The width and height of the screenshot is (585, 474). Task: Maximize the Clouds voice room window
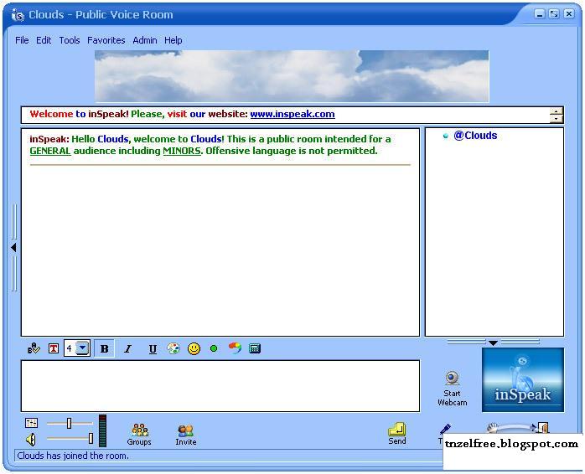554,14
